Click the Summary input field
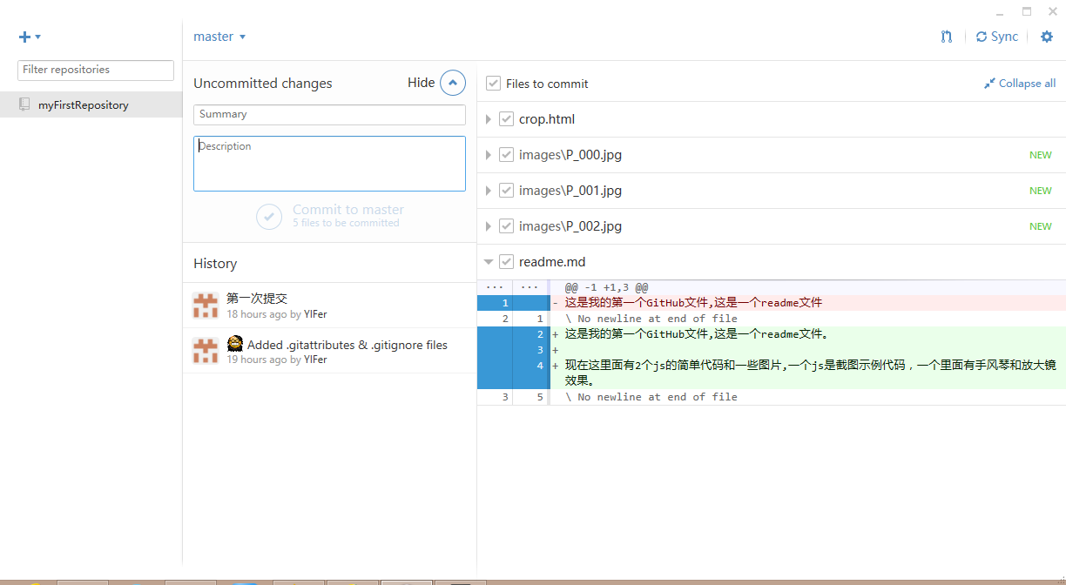 pyautogui.click(x=329, y=114)
